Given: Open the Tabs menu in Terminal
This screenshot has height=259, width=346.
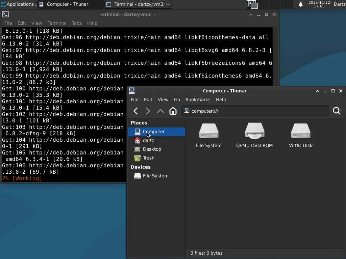Looking at the screenshot, I should (x=77, y=23).
